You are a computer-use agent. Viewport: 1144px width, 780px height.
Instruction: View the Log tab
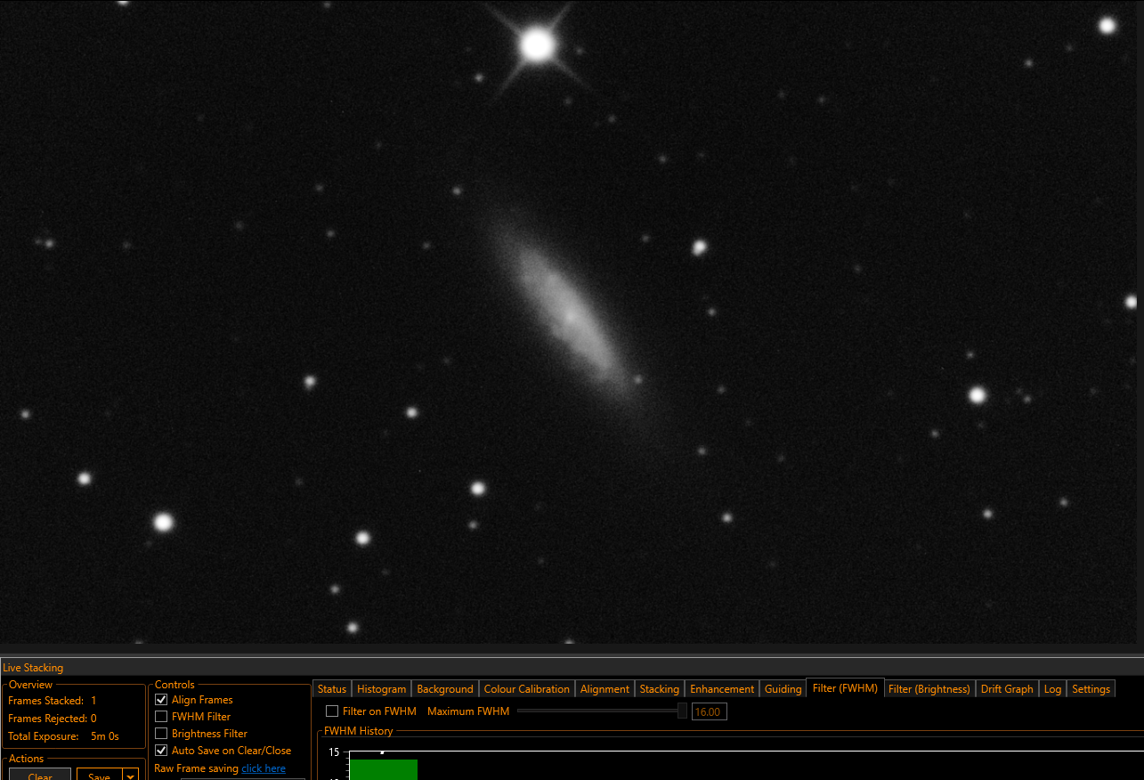(1052, 689)
